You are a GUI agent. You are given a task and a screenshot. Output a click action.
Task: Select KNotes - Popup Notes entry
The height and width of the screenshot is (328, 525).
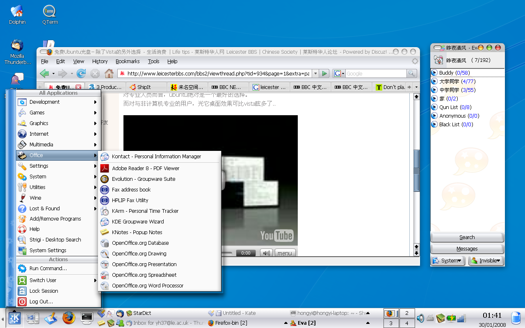point(160,232)
